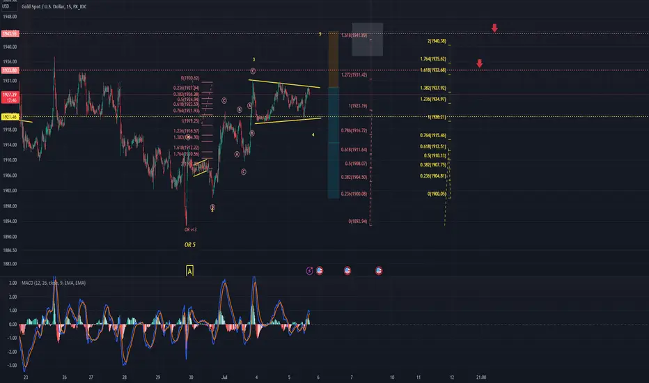The width and height of the screenshot is (649, 383).
Task: Select the yellow 0.382(1907.75) extension label
Action: [x=433, y=165]
